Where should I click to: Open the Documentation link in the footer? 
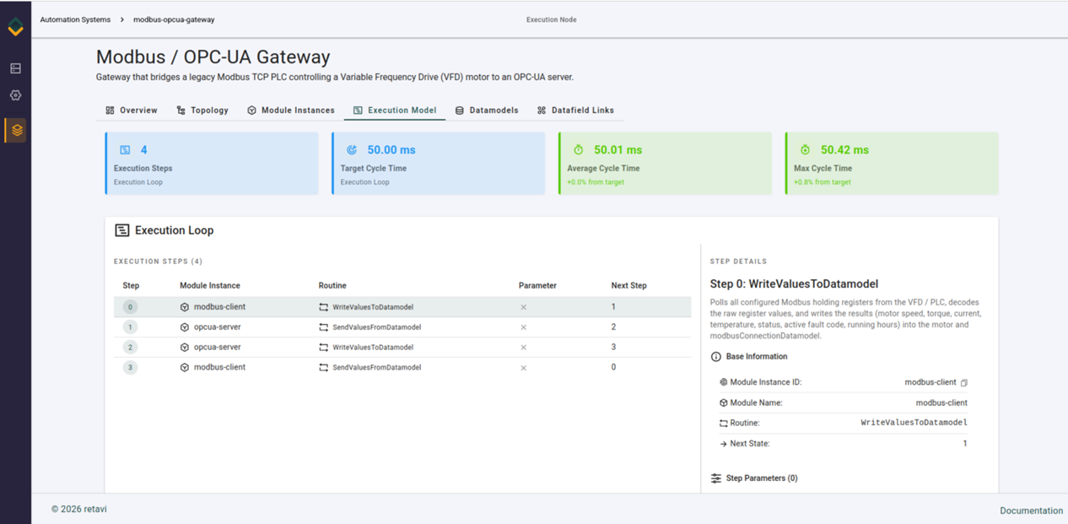pyautogui.click(x=1032, y=510)
